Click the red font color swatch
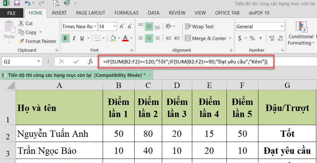 [126, 40]
